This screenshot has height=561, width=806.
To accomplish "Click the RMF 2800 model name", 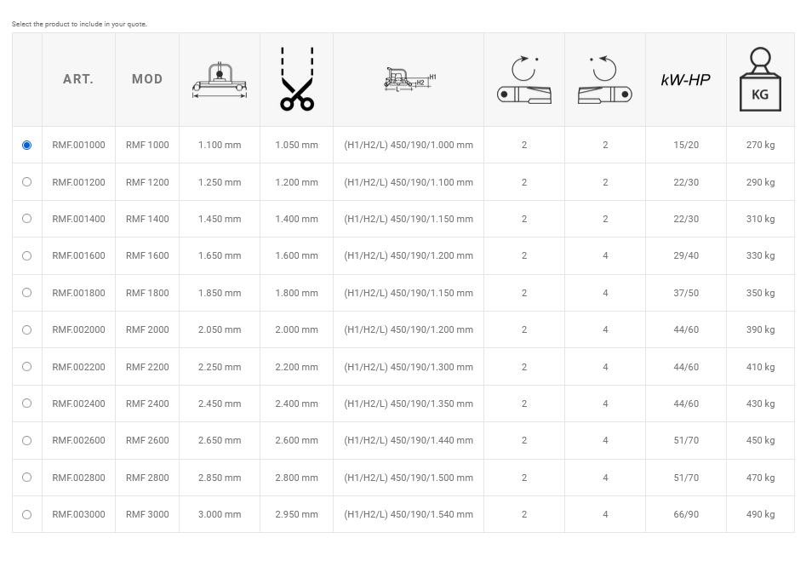I will pos(147,478).
